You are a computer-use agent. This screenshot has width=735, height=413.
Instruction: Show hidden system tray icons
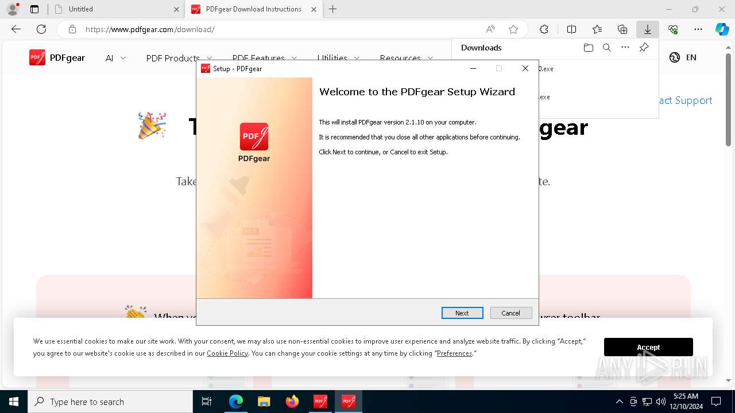pos(619,402)
